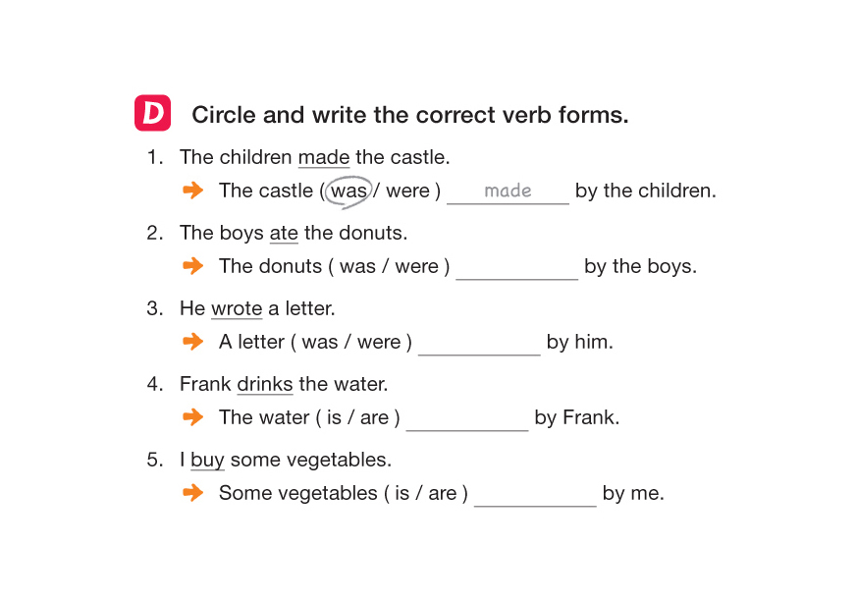Click the orange arrow before 'A letter'

point(193,342)
